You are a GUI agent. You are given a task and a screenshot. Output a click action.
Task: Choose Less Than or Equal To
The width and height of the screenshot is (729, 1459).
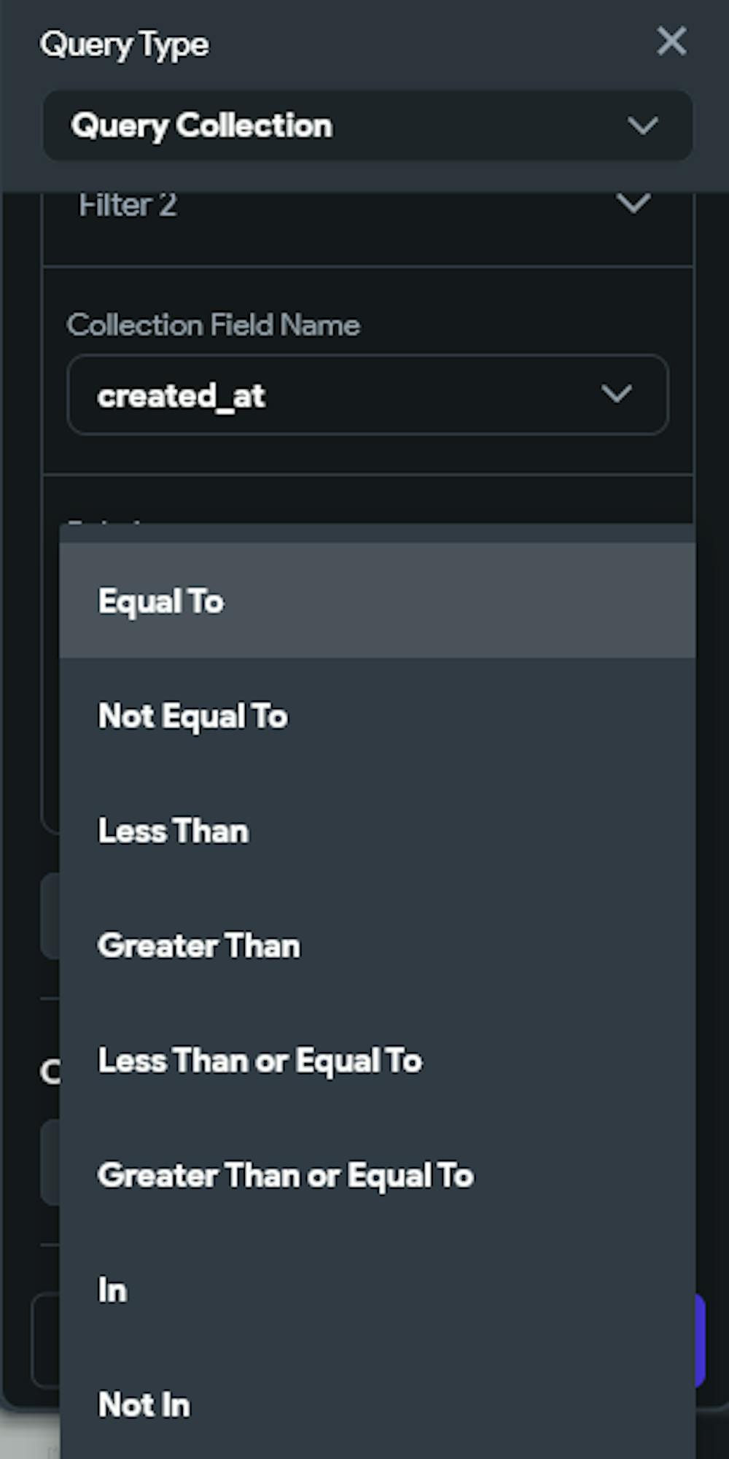260,1061
